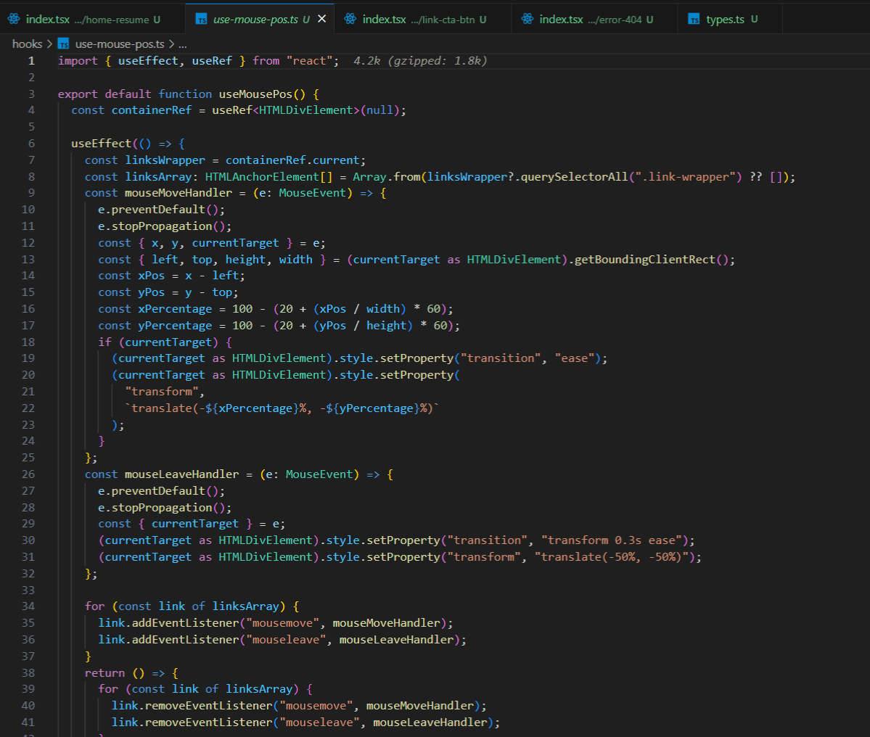Click the TypeScript icon on the types.ts tab
This screenshot has height=737, width=870.
pyautogui.click(x=693, y=17)
